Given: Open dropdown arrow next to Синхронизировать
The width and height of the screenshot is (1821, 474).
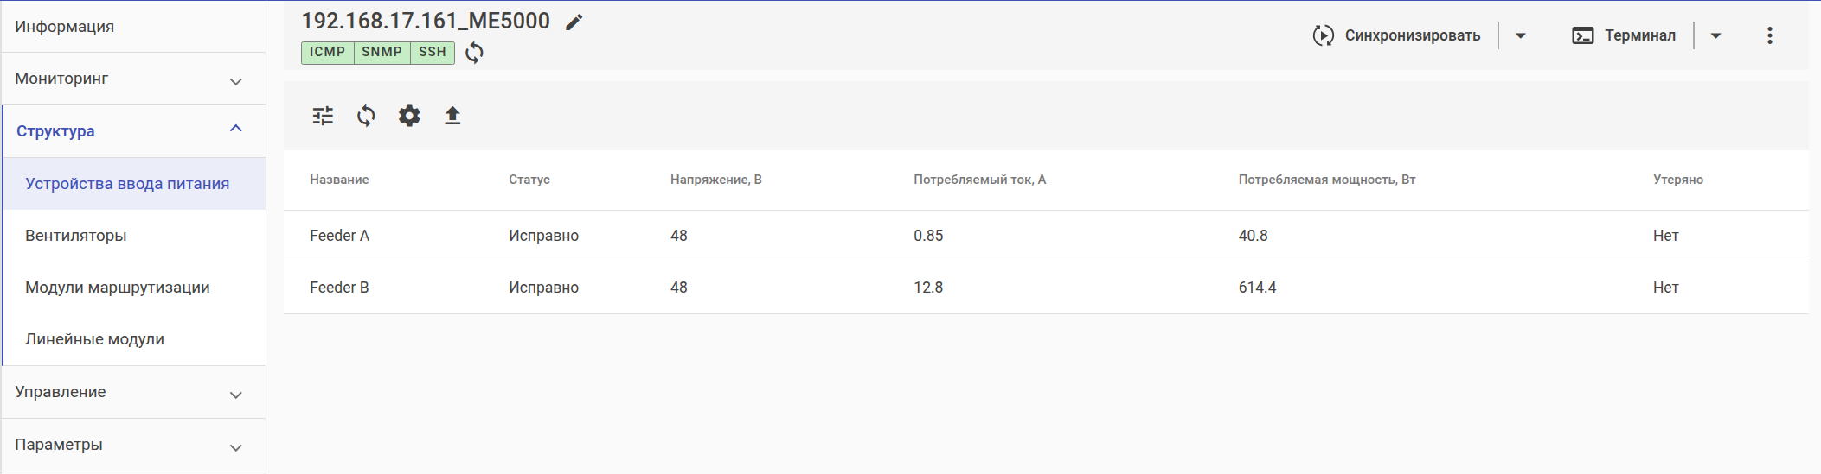Looking at the screenshot, I should (x=1520, y=35).
